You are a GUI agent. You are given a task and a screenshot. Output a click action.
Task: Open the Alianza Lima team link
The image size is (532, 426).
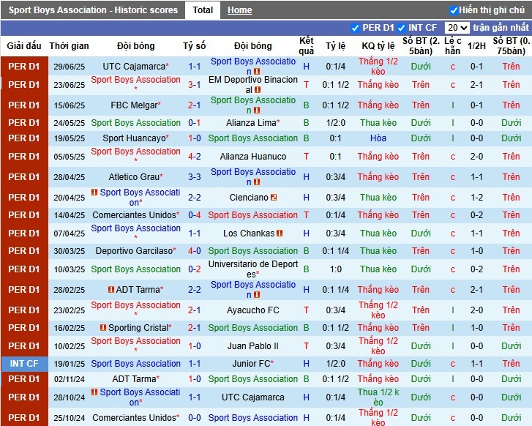pyautogui.click(x=252, y=123)
